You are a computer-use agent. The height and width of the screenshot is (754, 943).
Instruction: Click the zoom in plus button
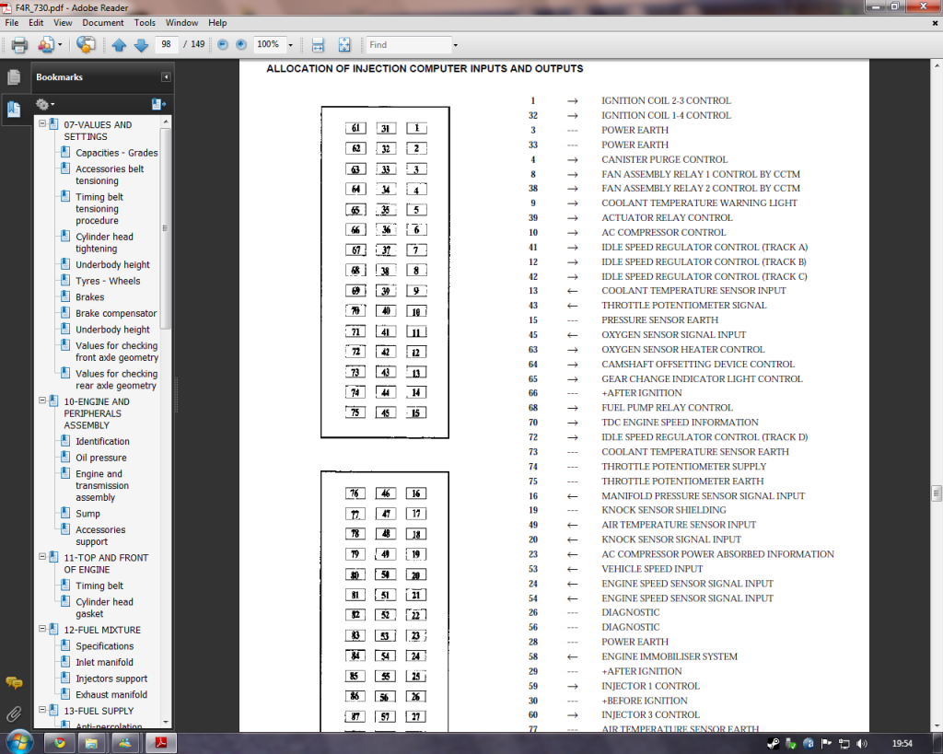(241, 44)
